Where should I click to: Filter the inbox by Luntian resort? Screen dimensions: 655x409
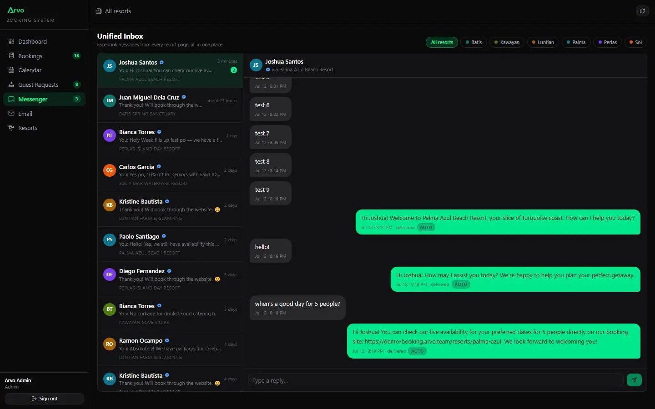tap(543, 42)
